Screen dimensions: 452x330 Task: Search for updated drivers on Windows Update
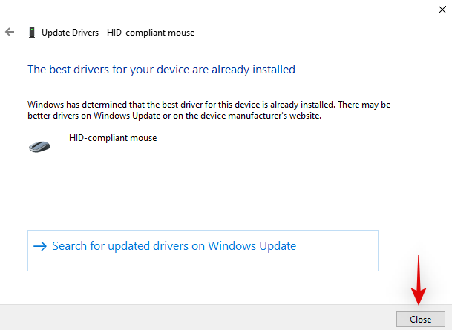174,246
